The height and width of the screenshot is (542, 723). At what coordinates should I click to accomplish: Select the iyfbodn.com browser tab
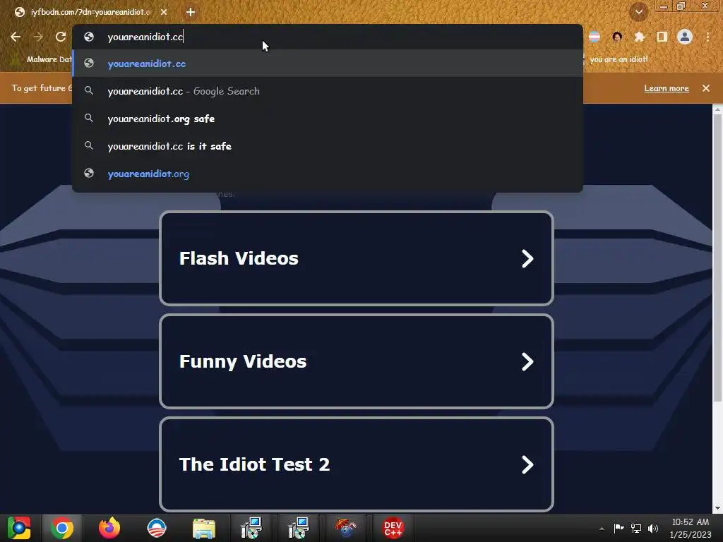pos(90,12)
